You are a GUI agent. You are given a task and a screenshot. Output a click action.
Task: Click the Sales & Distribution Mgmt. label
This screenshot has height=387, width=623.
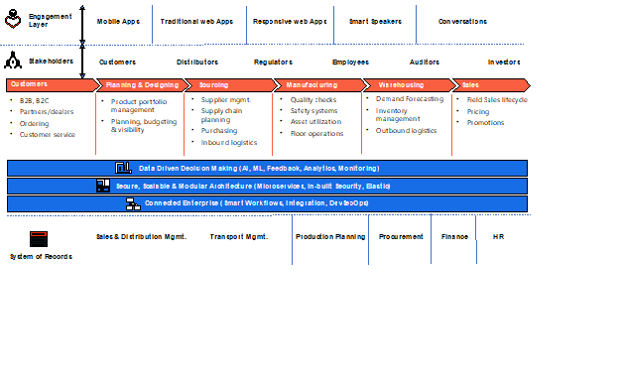coord(142,237)
